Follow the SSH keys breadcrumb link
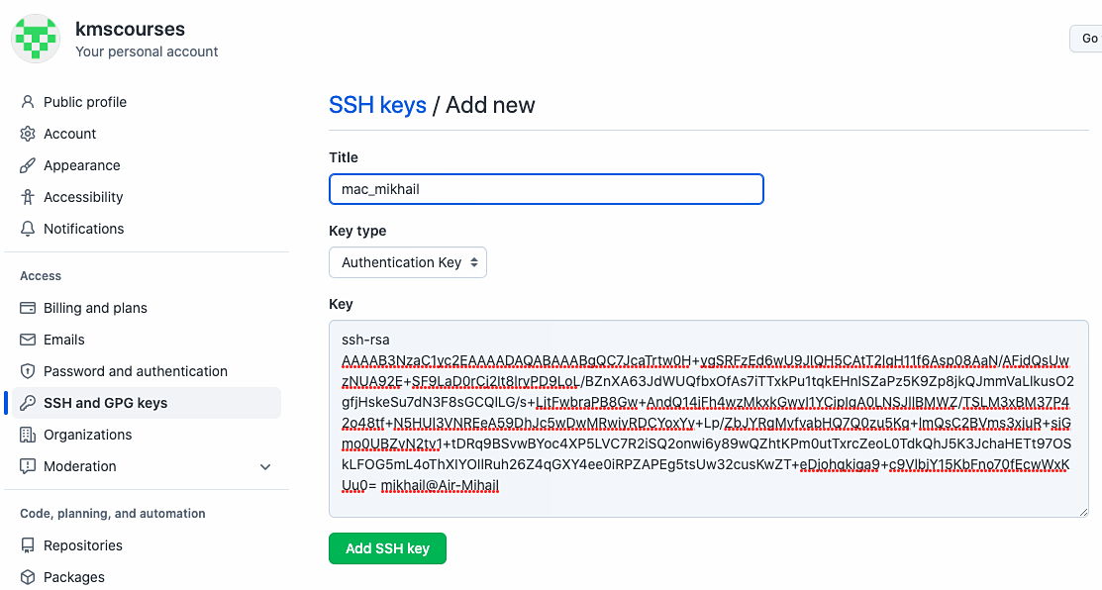The height and width of the screenshot is (590, 1102). tap(377, 105)
